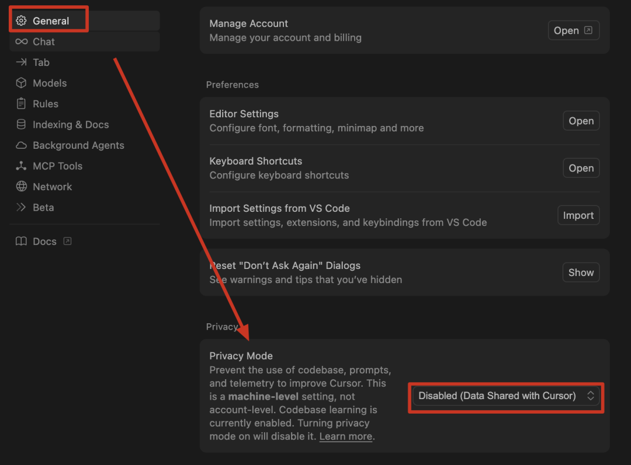Follow the Learn more link
This screenshot has height=465, width=631.
(346, 436)
